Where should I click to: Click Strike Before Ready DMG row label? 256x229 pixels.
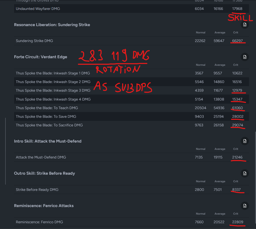pos(37,190)
